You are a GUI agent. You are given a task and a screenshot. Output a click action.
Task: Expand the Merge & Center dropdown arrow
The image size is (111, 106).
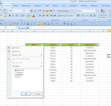74,16
